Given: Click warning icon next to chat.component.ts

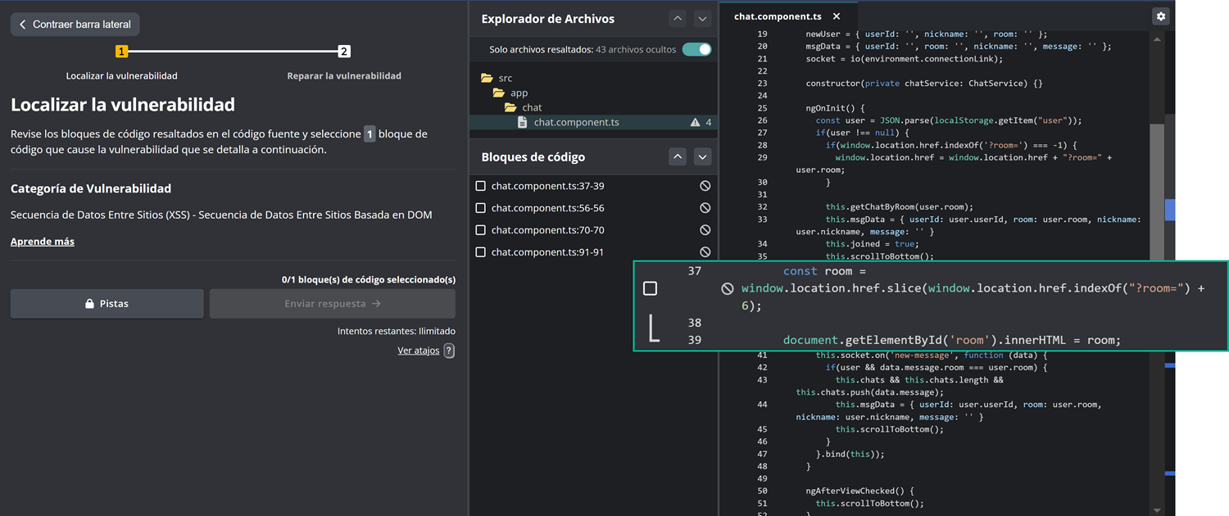Looking at the screenshot, I should (x=695, y=123).
